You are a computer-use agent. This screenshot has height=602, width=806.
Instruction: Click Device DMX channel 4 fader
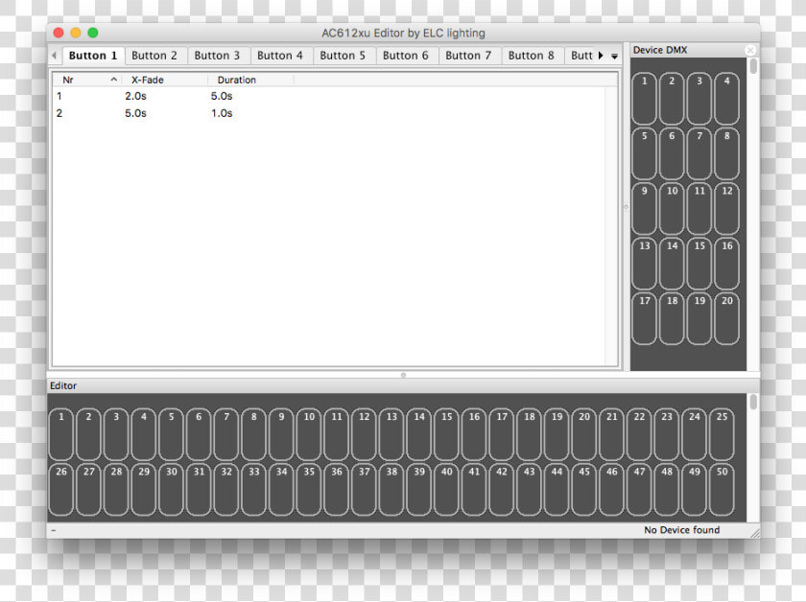pos(727,99)
